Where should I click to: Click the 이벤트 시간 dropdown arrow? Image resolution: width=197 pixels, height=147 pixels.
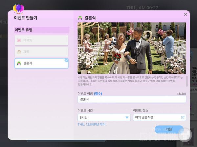click(x=127, y=117)
